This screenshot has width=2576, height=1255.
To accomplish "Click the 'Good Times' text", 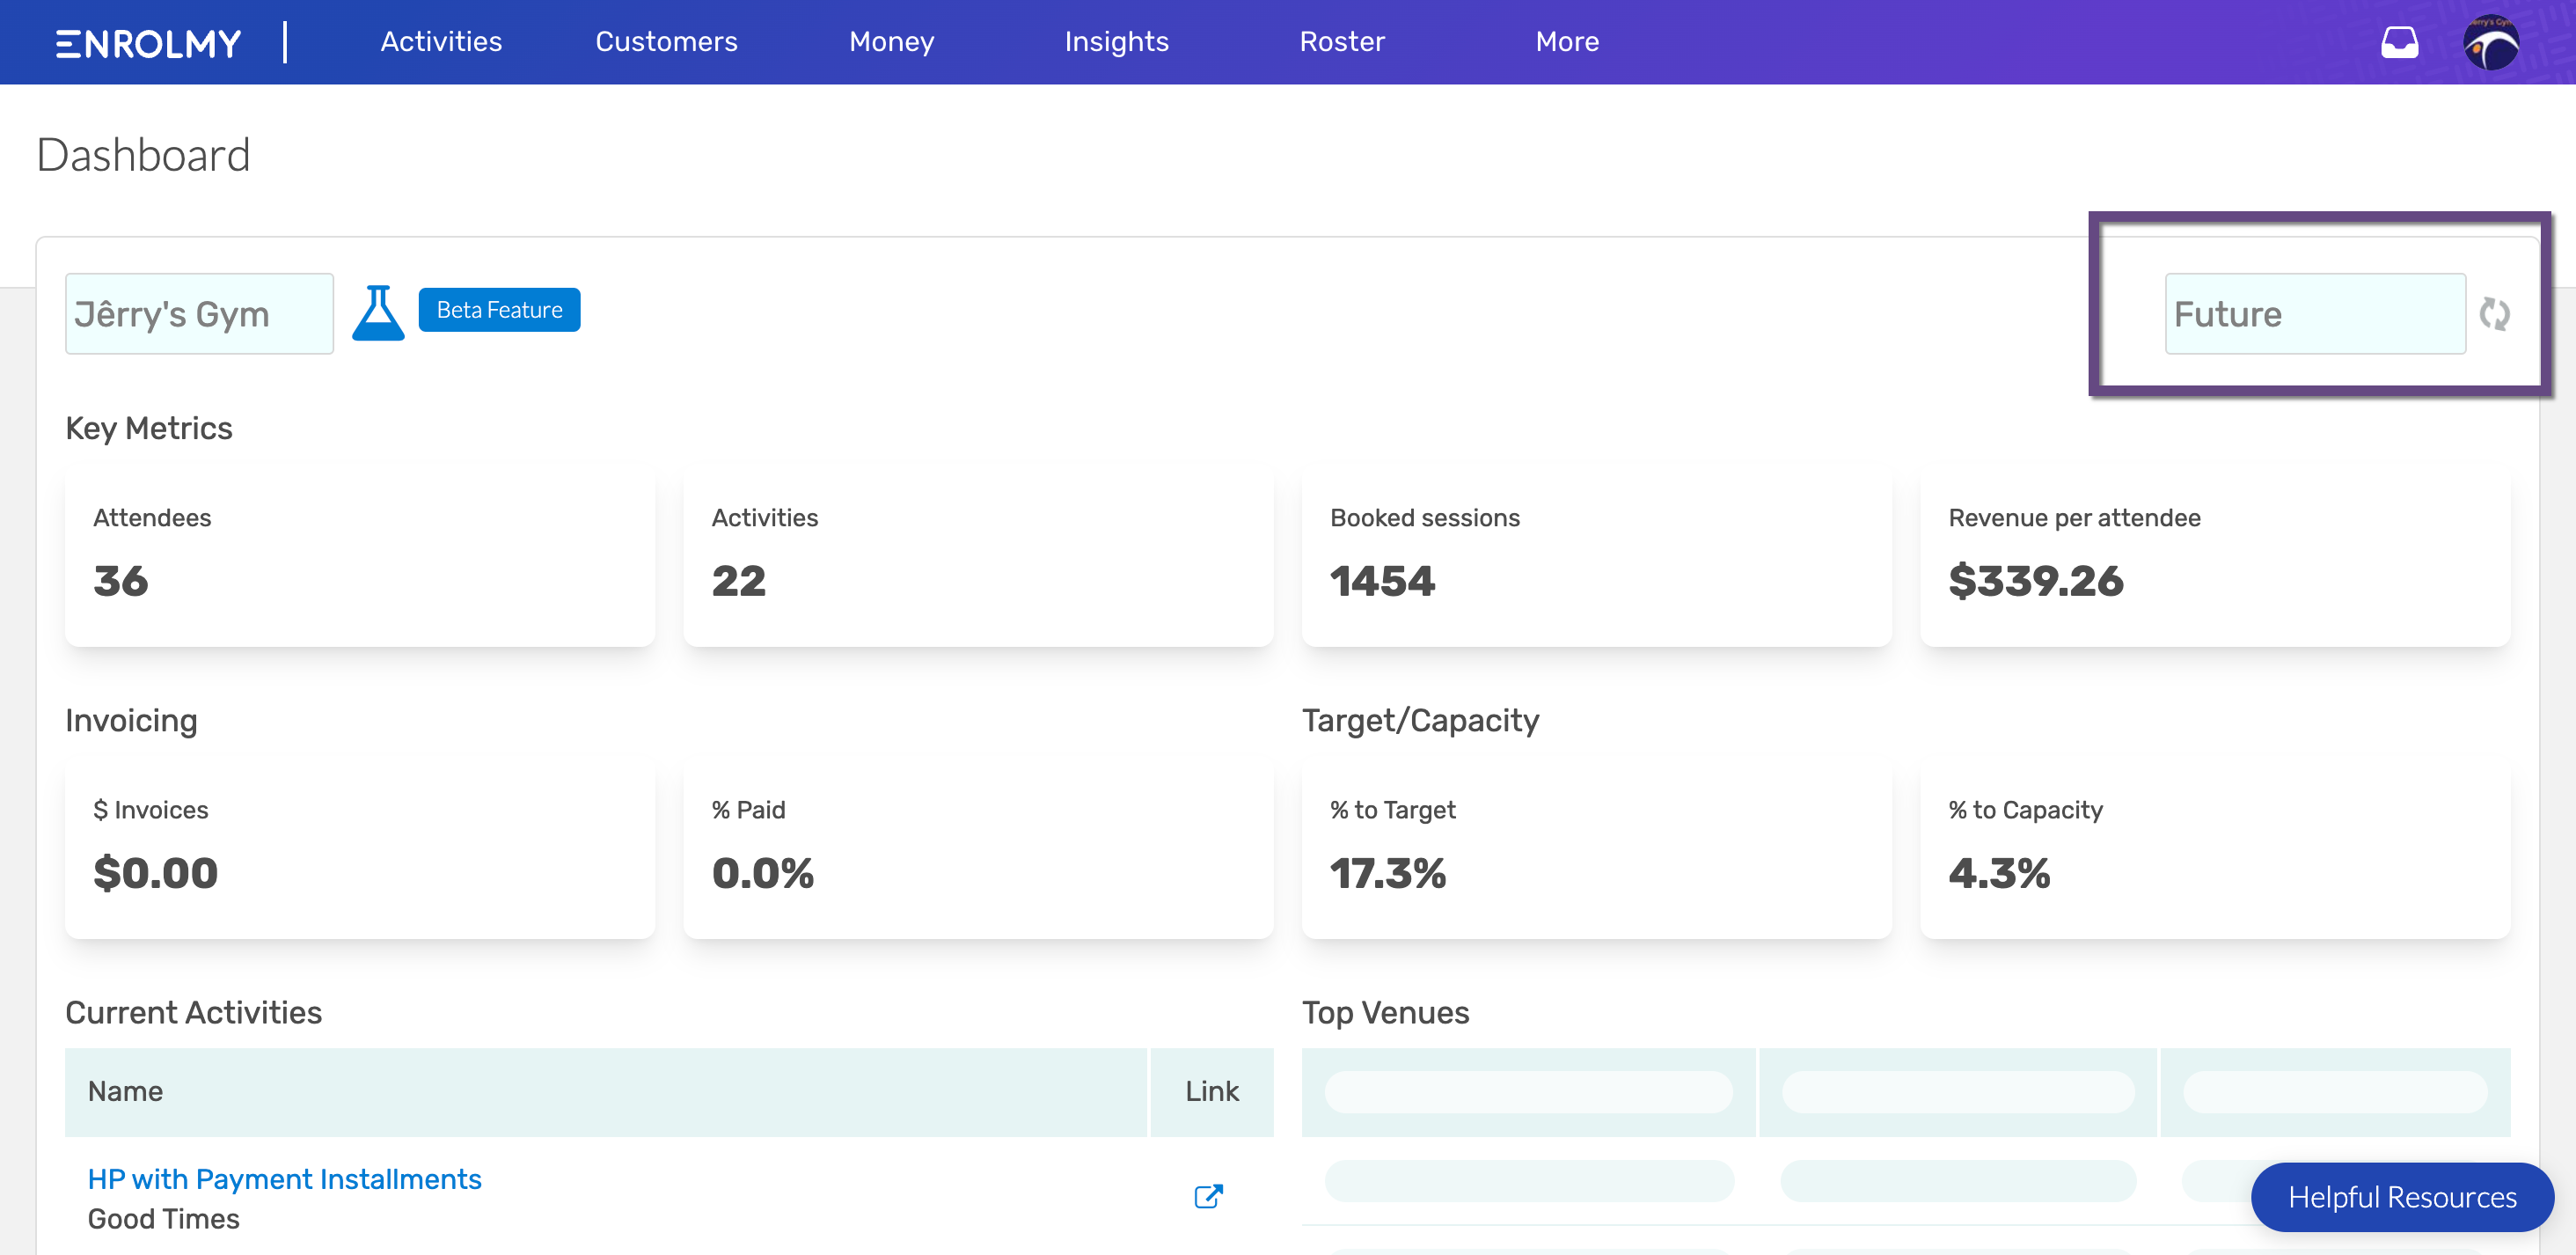I will tap(164, 1219).
